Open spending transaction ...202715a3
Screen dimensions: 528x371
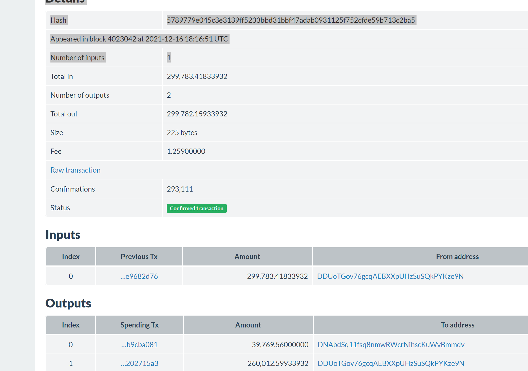pos(139,363)
